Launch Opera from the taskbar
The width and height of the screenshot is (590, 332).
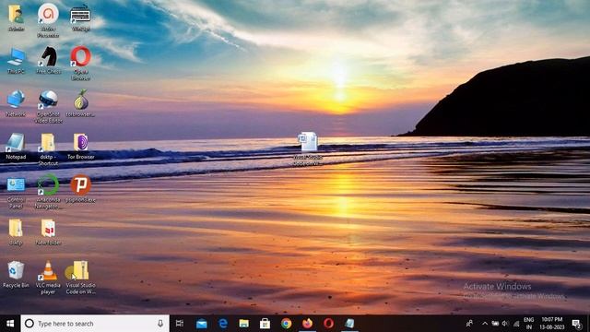(x=328, y=324)
